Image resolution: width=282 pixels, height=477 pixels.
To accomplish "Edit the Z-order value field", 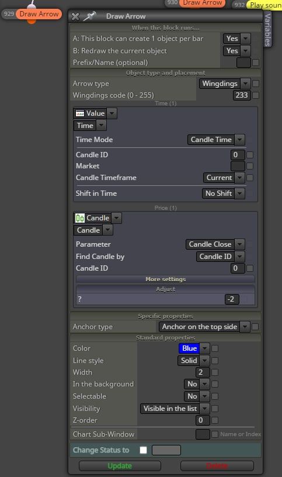I will click(203, 420).
